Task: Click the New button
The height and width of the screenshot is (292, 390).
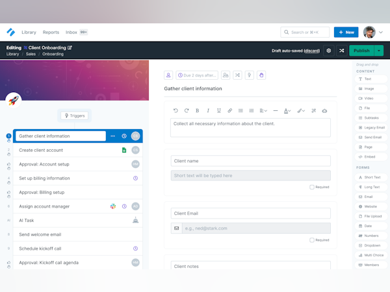Action: tap(346, 32)
